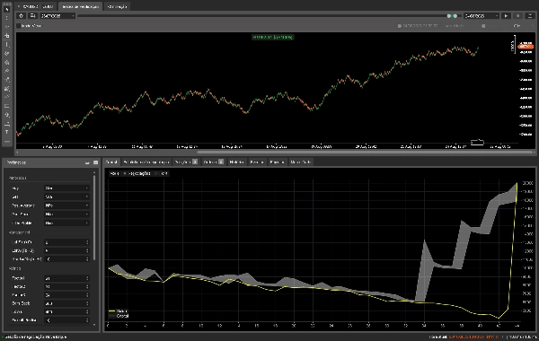Open the fourth dropdown in the Parameters list

(x=67, y=214)
